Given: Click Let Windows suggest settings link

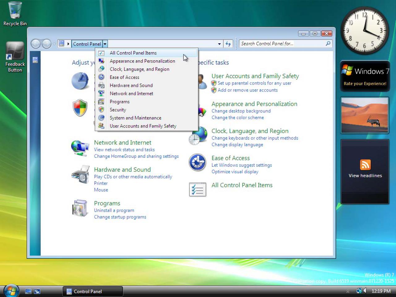Looking at the screenshot, I should [x=242, y=165].
